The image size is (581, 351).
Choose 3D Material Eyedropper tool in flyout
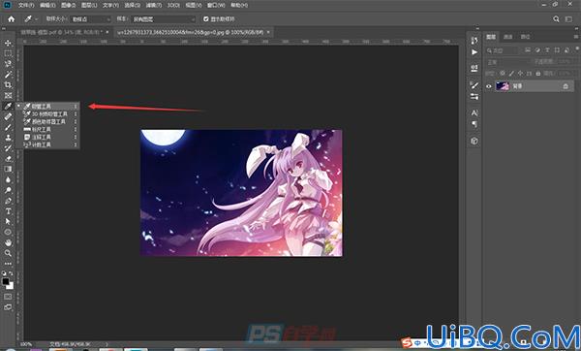click(x=47, y=113)
